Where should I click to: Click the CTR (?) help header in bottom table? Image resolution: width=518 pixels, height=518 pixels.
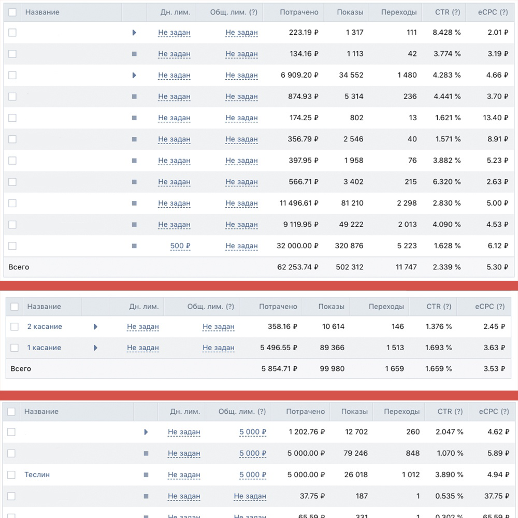(x=450, y=411)
